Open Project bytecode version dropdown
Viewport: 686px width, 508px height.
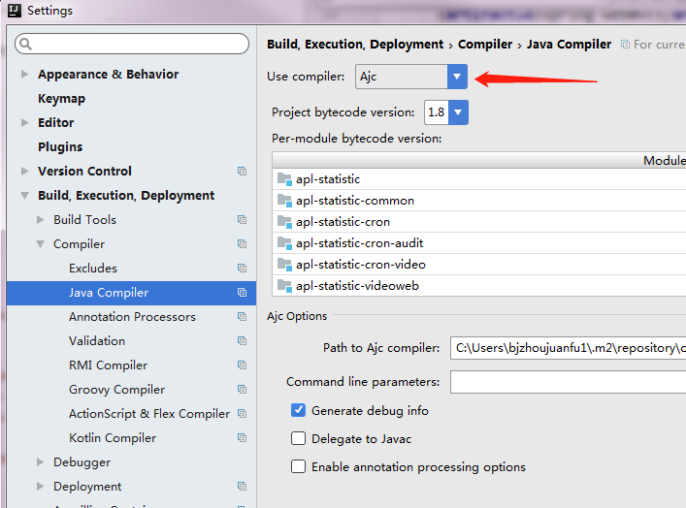point(458,112)
